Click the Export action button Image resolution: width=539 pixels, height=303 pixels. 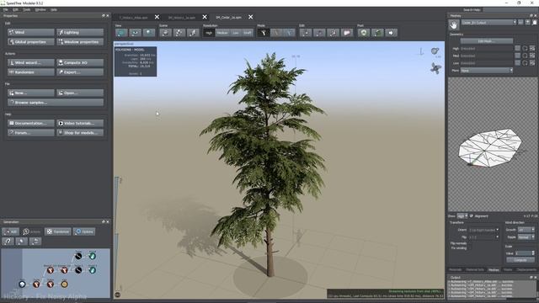tap(80, 72)
